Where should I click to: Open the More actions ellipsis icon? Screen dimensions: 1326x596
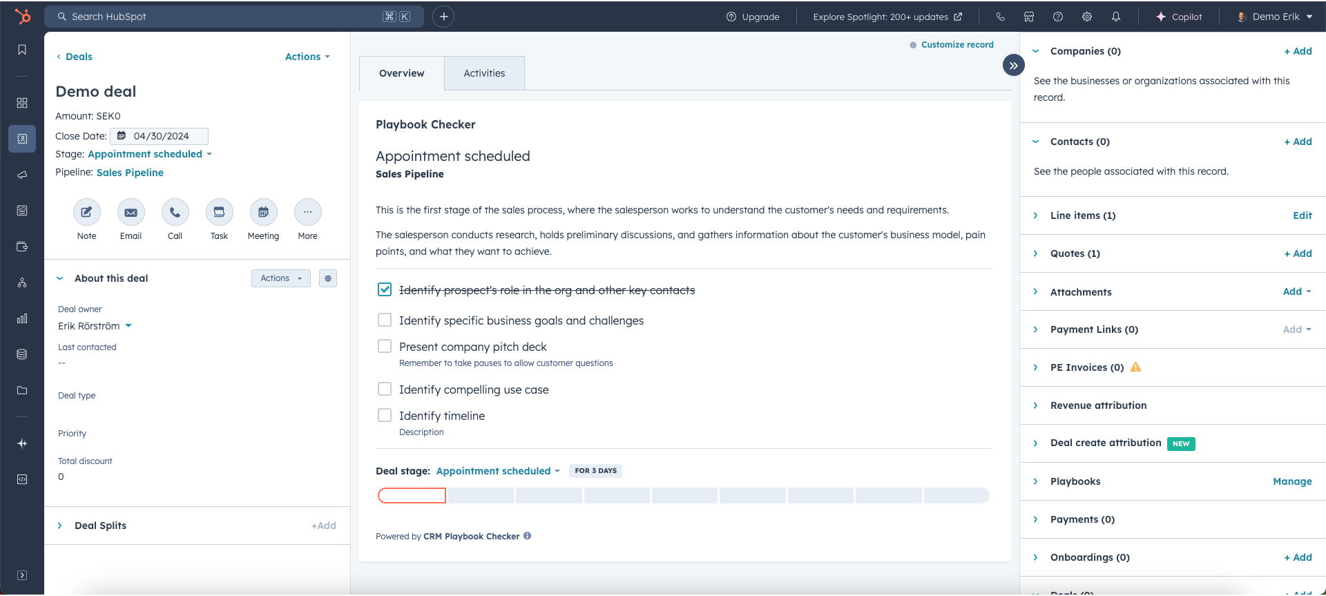click(307, 212)
